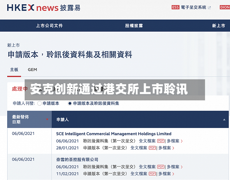Open SCE 28/01/2021 申請版本 全文檔案 link

click(139, 148)
